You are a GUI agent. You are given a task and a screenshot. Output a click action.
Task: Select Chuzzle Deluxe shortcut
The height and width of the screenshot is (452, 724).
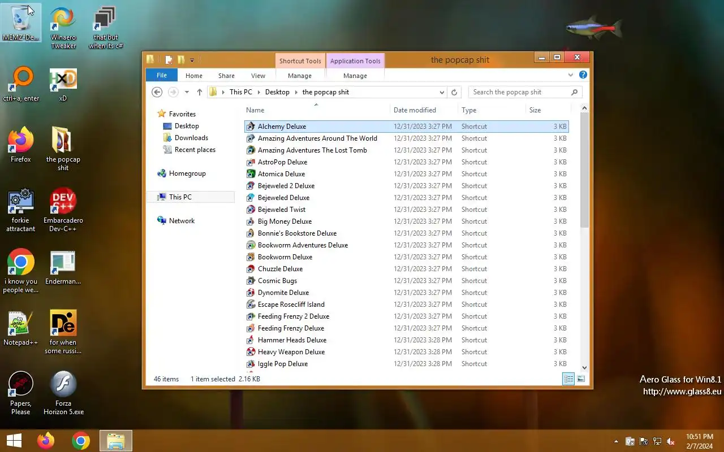pos(406,269)
